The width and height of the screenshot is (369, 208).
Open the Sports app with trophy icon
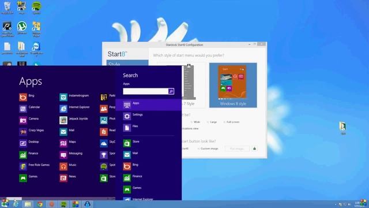108,155
